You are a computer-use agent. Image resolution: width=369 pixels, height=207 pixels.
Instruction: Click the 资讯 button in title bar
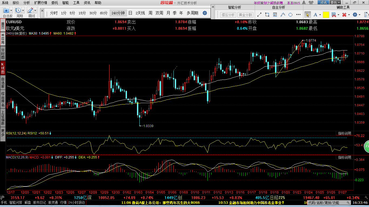(323, 3)
